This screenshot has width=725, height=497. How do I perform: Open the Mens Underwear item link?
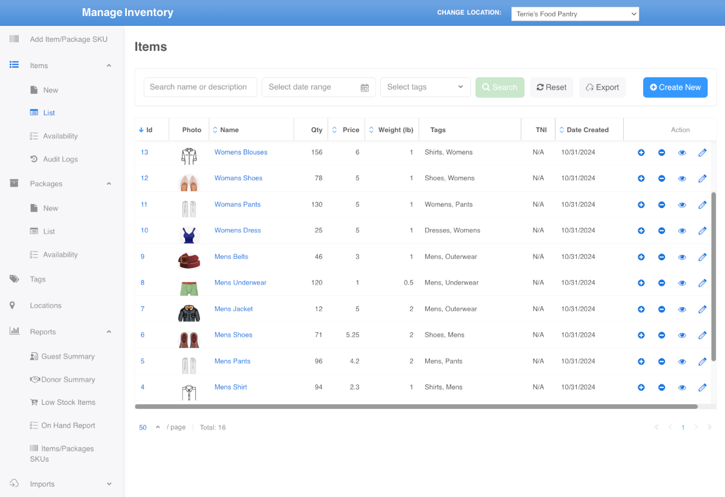(240, 283)
